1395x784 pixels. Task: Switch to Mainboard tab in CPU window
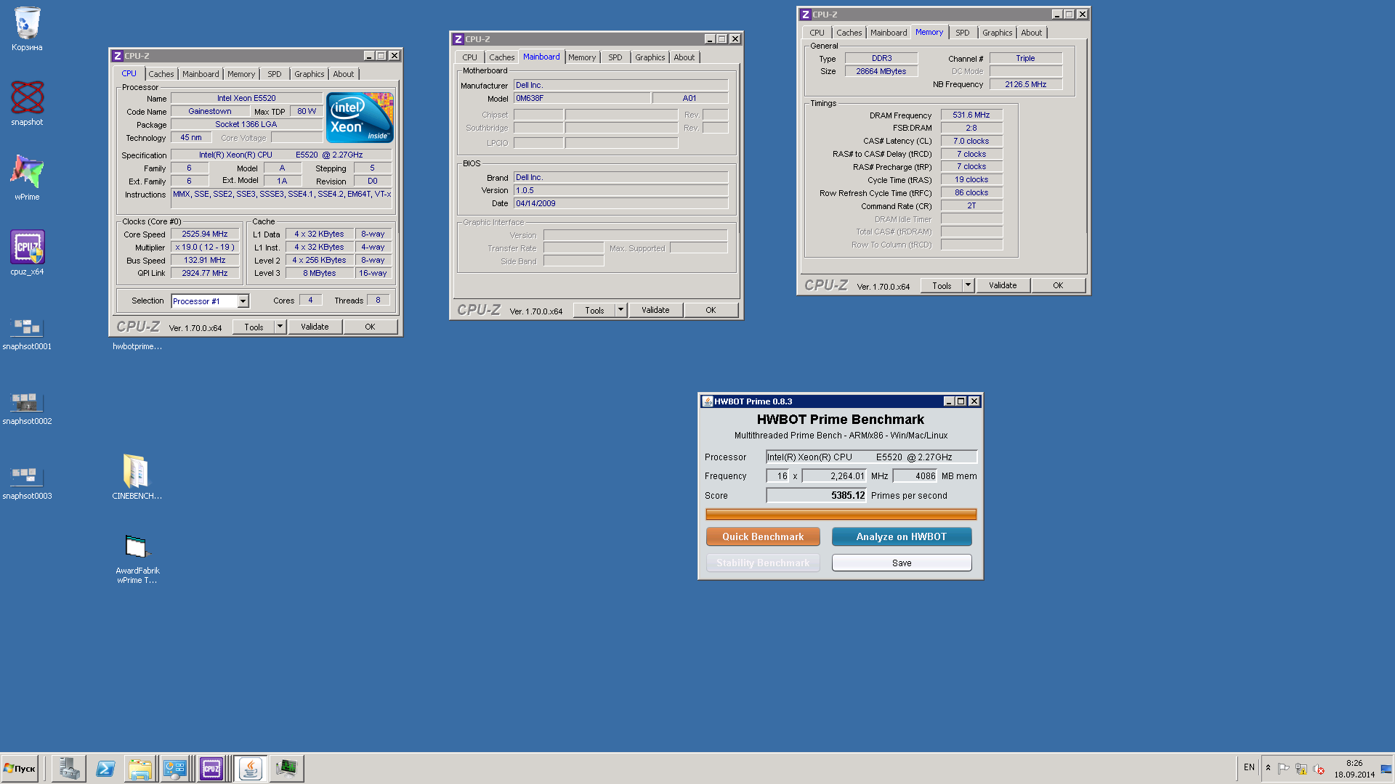click(x=201, y=74)
